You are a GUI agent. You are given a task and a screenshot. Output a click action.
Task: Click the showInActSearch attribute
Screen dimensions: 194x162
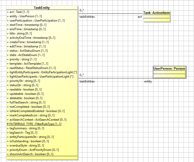(x=30, y=154)
